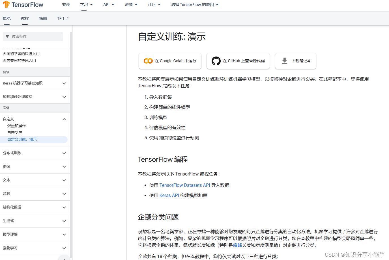Click the 嘴峰 hyperlink
The width and height of the screenshot is (389, 260).
237,245
